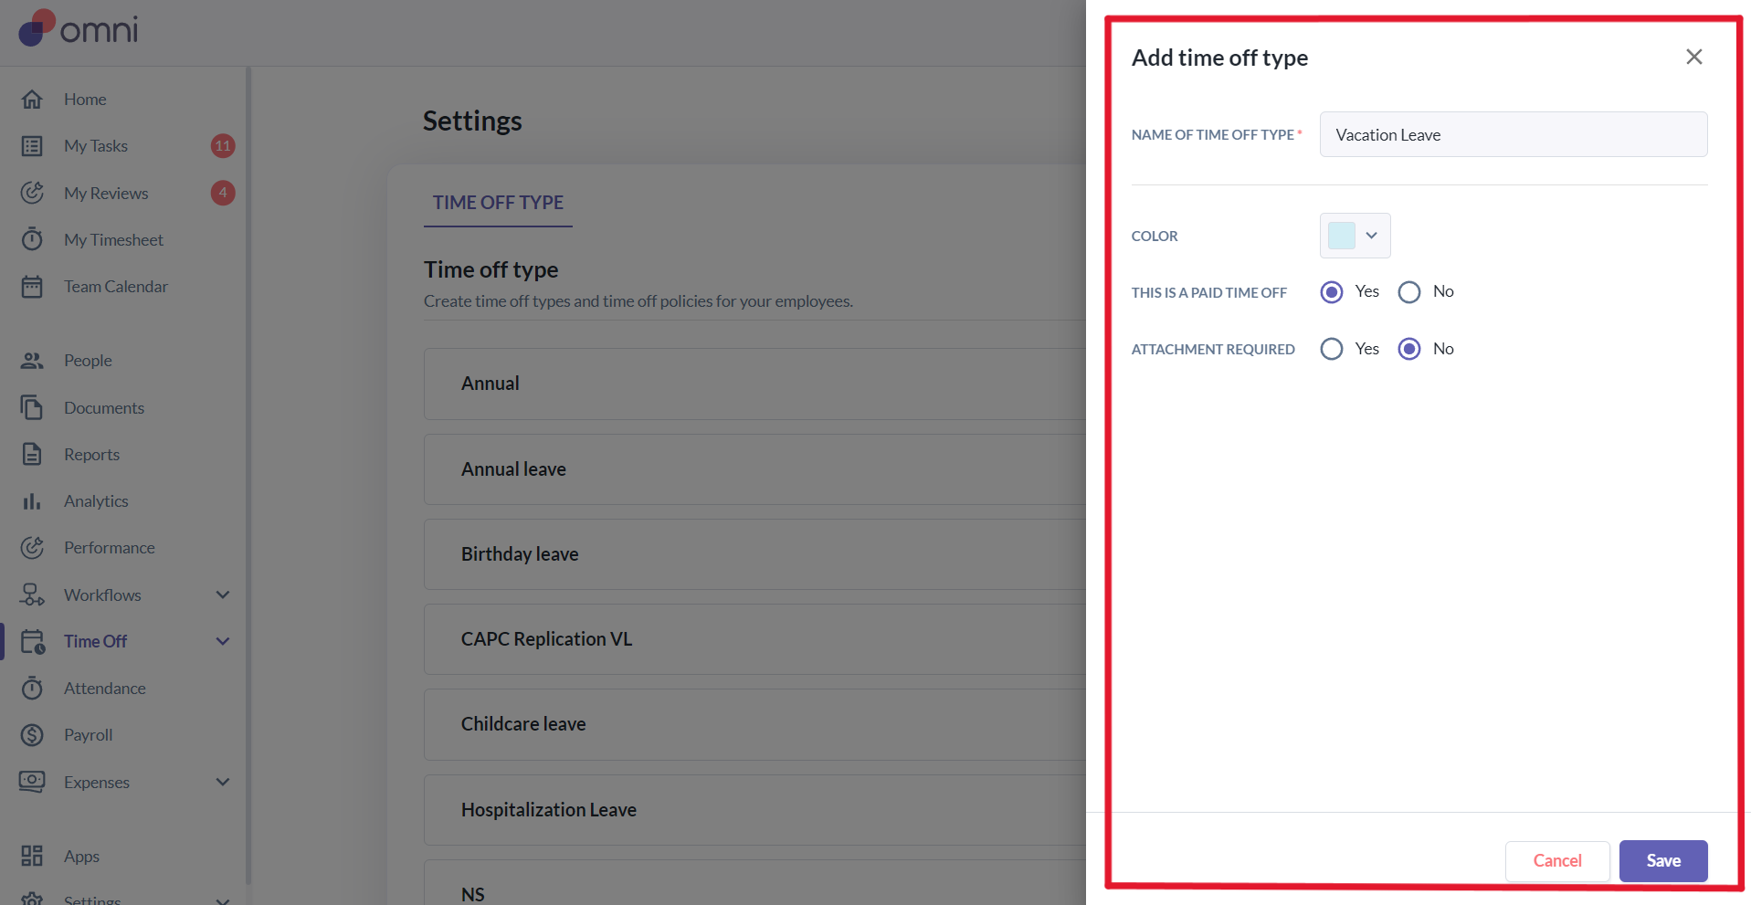Click the My Timesheet stopwatch icon
Screen dimensions: 1751x905
click(32, 239)
